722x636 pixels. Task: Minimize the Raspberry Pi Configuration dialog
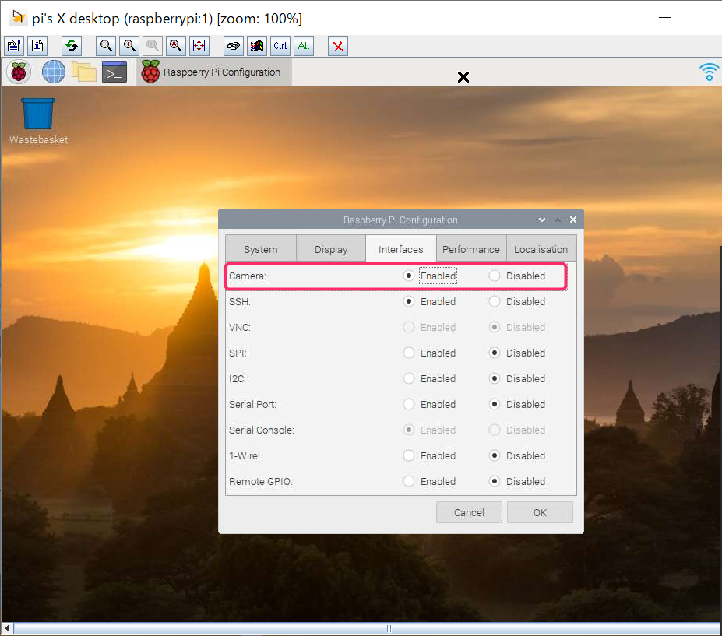542,220
